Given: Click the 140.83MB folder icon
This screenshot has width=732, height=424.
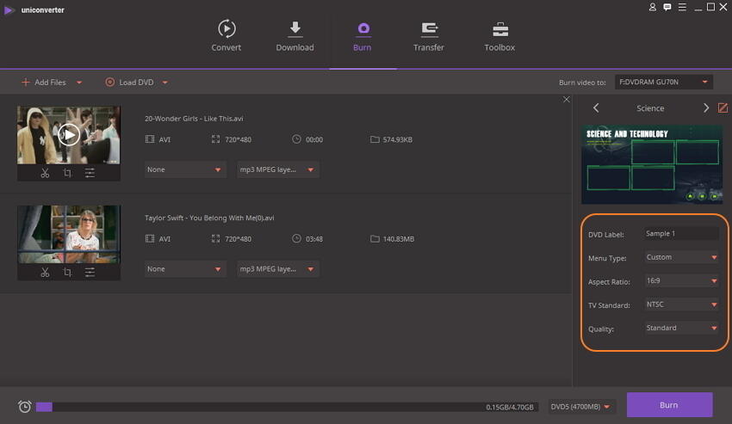Looking at the screenshot, I should pos(375,239).
